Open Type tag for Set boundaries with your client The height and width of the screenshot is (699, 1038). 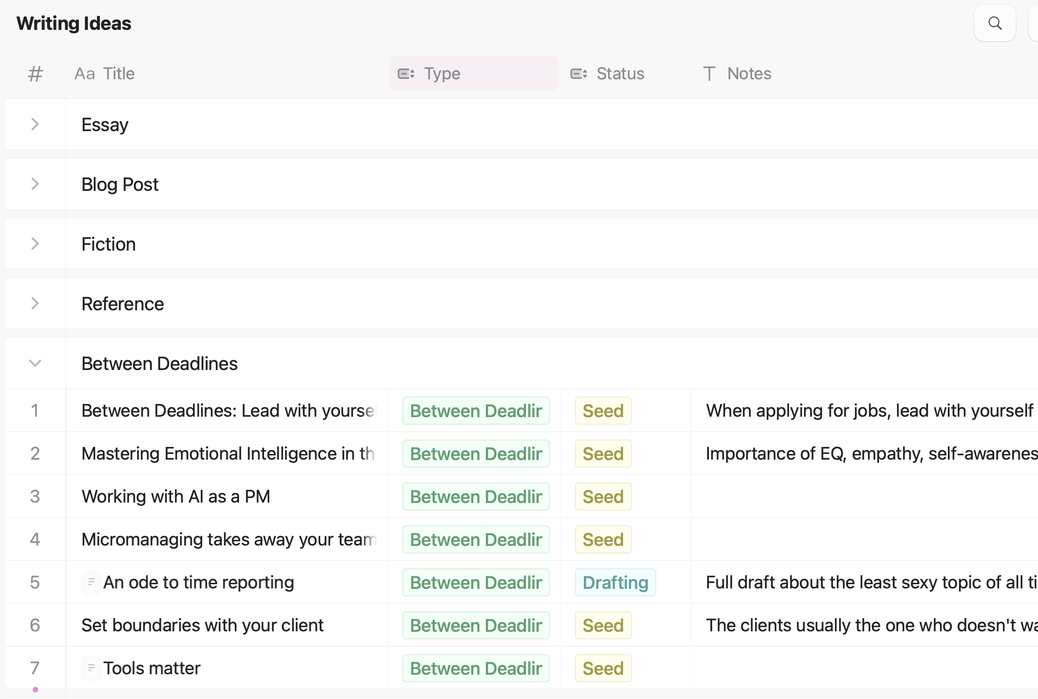coord(476,625)
